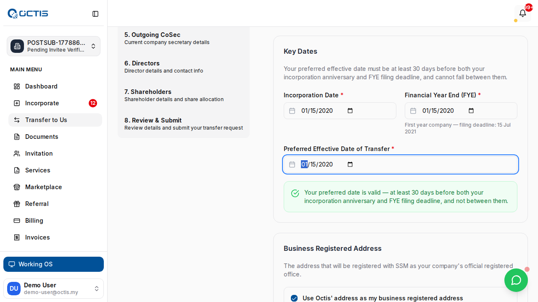538x302 pixels.
Task: Click the Dashboard grid icon
Action: pyautogui.click(x=17, y=86)
